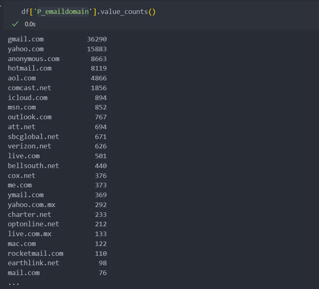Select the count 369
This screenshot has height=289, width=319.
coord(101,195)
